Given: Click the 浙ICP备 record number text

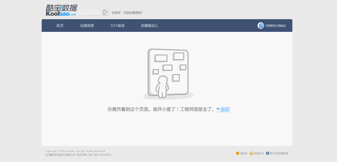Looking at the screenshot, I should pyautogui.click(x=100, y=155).
